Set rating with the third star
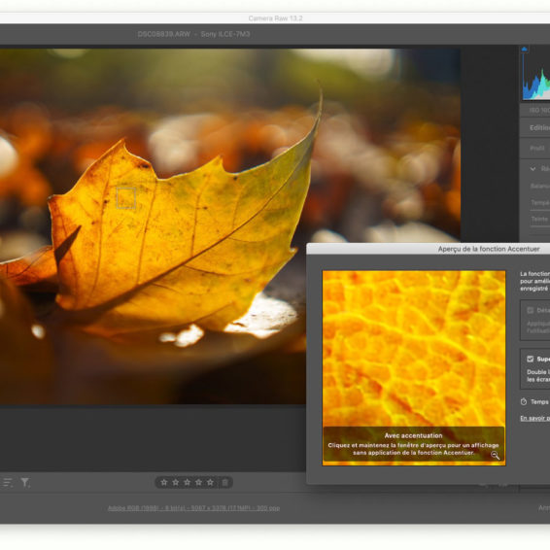 (x=187, y=482)
